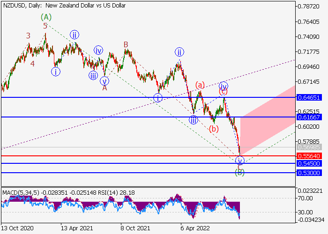Click the green (A) wave label
The width and height of the screenshot is (328, 234).
click(45, 17)
